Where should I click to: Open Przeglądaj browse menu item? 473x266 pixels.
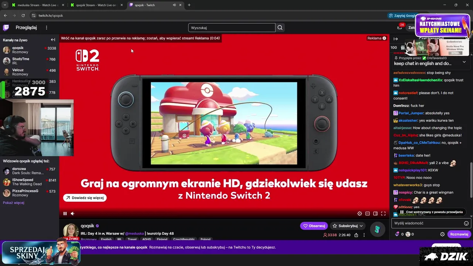pyautogui.click(x=26, y=28)
